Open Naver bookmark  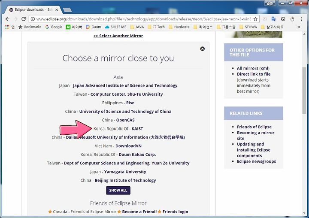point(74,27)
